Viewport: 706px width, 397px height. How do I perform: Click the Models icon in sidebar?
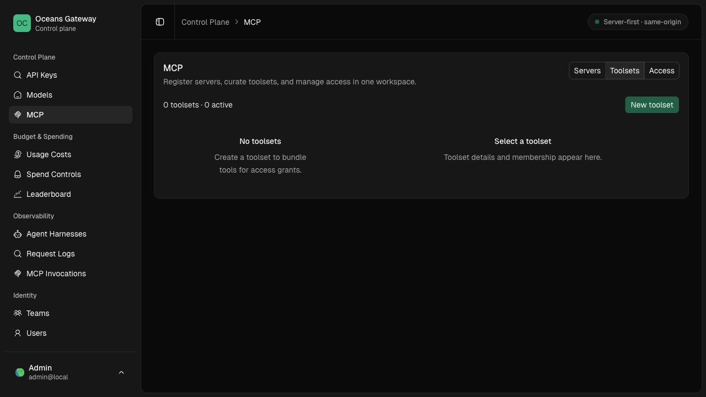click(18, 95)
